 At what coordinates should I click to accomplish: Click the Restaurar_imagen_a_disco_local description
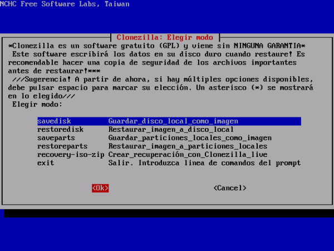click(171, 129)
